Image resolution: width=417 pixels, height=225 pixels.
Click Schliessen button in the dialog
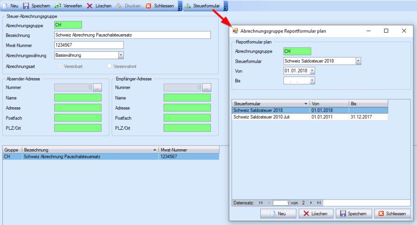392,213
